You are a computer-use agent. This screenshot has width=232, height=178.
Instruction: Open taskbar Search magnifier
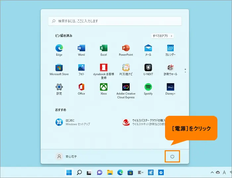click(x=79, y=172)
